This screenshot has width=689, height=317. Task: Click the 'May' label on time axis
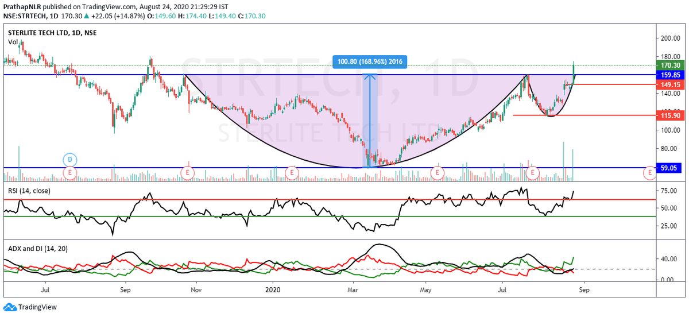[x=425, y=291]
